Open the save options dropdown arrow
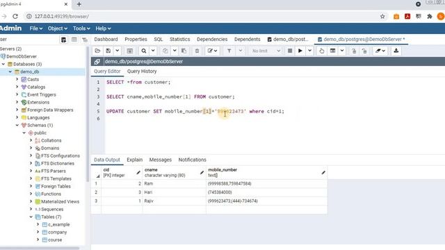 coord(117,51)
